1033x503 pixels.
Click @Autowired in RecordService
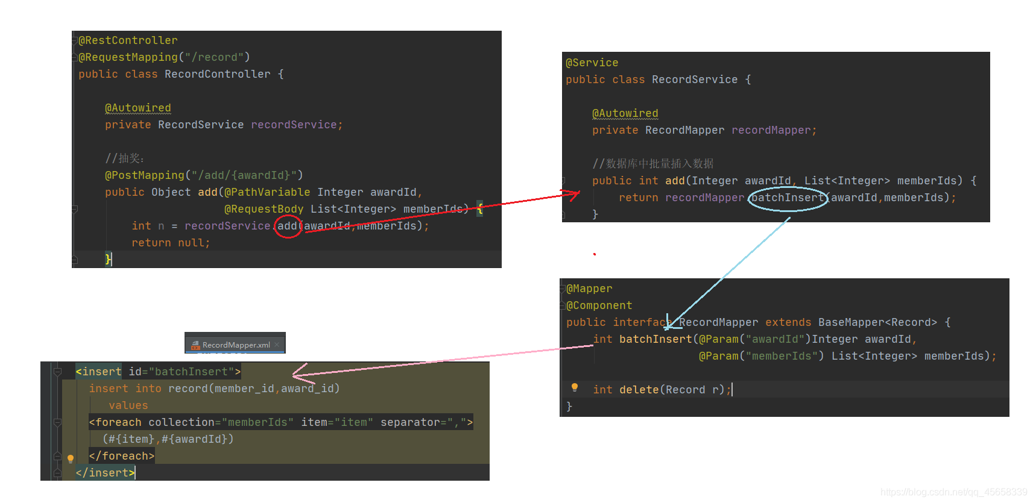click(x=625, y=113)
